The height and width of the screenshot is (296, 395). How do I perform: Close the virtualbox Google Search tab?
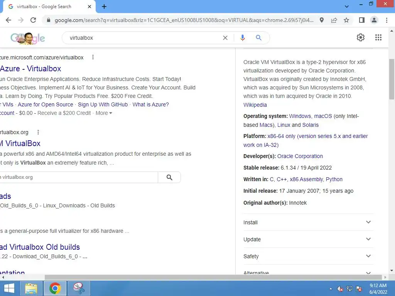point(89,7)
